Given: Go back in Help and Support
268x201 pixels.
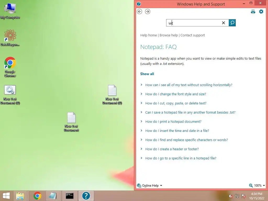Looking at the screenshot, I should coord(139,12).
